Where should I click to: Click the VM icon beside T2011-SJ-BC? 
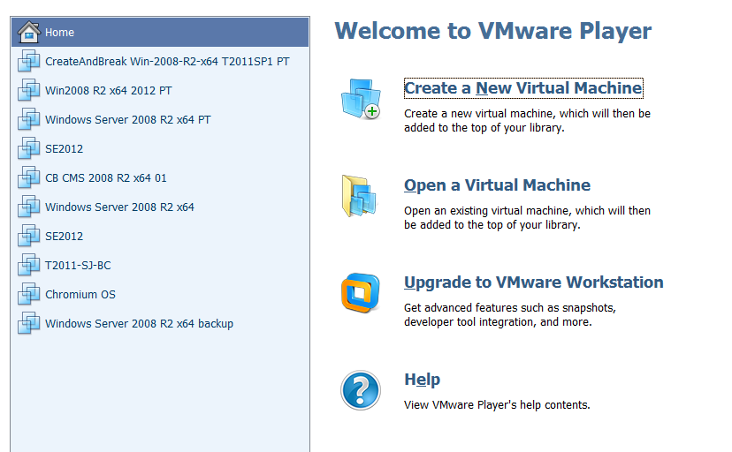[29, 266]
